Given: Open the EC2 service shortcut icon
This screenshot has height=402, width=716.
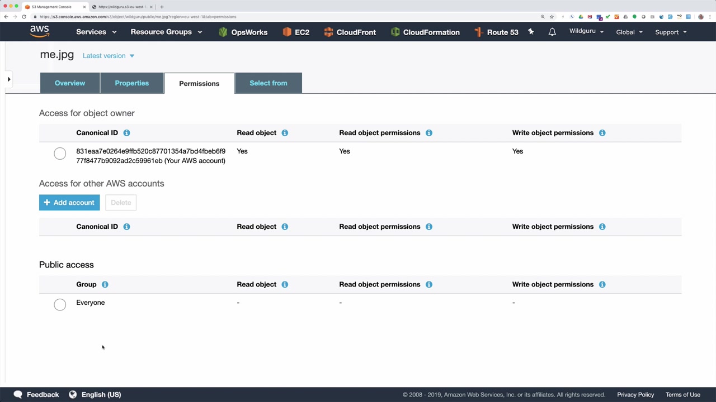Looking at the screenshot, I should 287,32.
